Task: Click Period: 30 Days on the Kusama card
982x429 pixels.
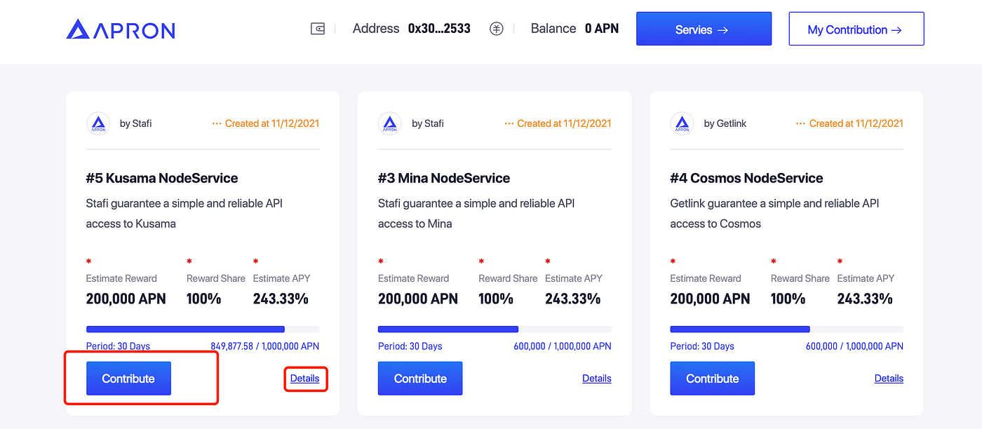Action: tap(118, 346)
